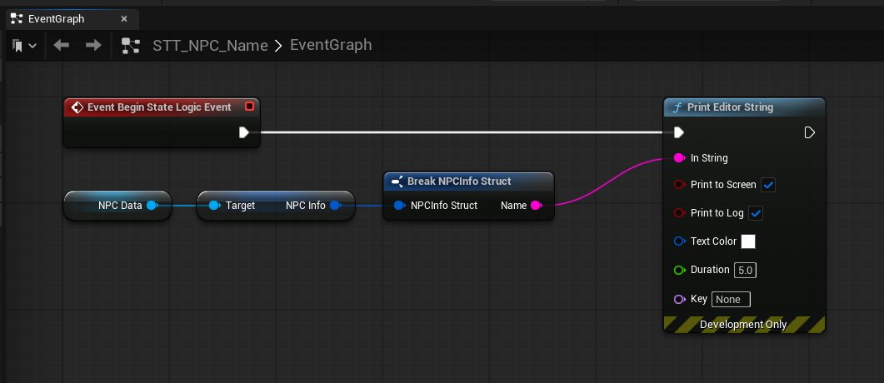Open the bookmarks dropdown menu
884x383 pixels.
click(x=24, y=46)
